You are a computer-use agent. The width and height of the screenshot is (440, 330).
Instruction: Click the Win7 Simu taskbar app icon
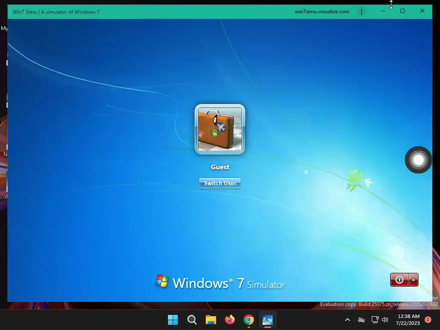267,320
